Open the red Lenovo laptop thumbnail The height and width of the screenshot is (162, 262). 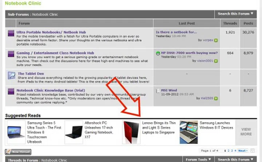pos(131,132)
